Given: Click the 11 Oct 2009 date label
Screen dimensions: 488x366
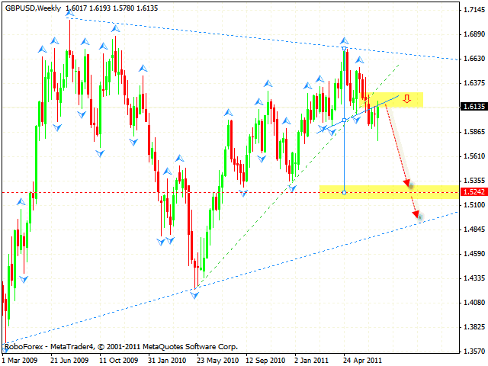Looking at the screenshot, I should 119,361.
